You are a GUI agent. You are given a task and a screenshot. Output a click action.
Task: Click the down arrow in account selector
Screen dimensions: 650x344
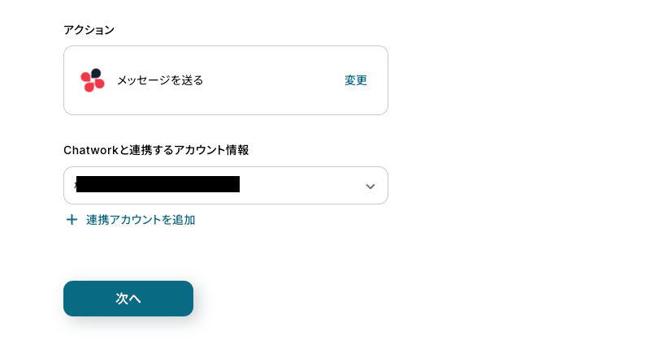coord(370,186)
